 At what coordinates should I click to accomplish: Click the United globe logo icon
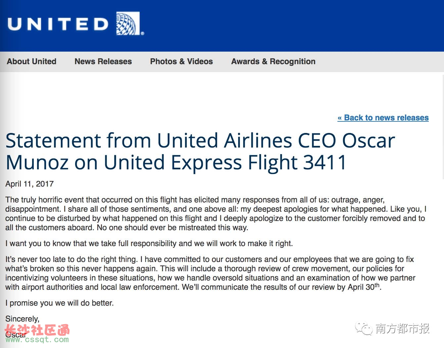tap(128, 23)
